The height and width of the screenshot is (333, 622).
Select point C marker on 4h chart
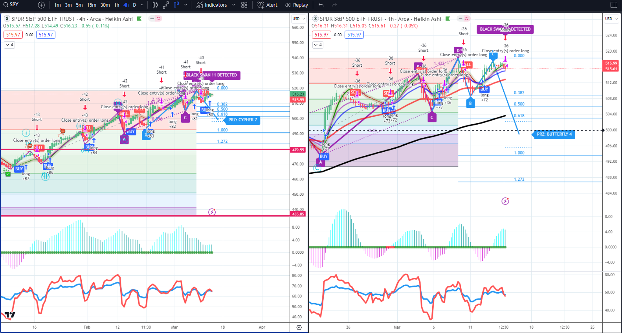[x=185, y=117]
